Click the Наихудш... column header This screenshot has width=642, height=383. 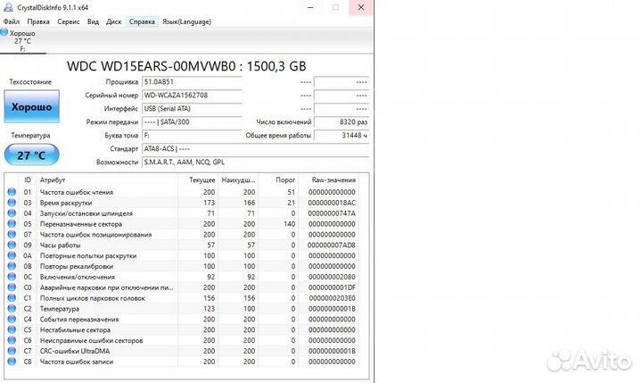238,180
